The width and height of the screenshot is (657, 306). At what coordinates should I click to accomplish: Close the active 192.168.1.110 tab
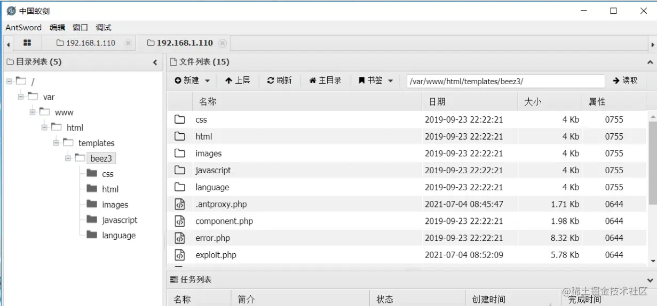coord(223,43)
